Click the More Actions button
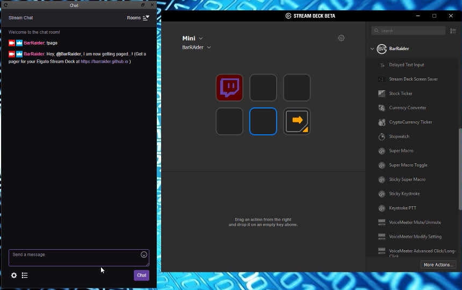The height and width of the screenshot is (290, 462). click(438, 265)
